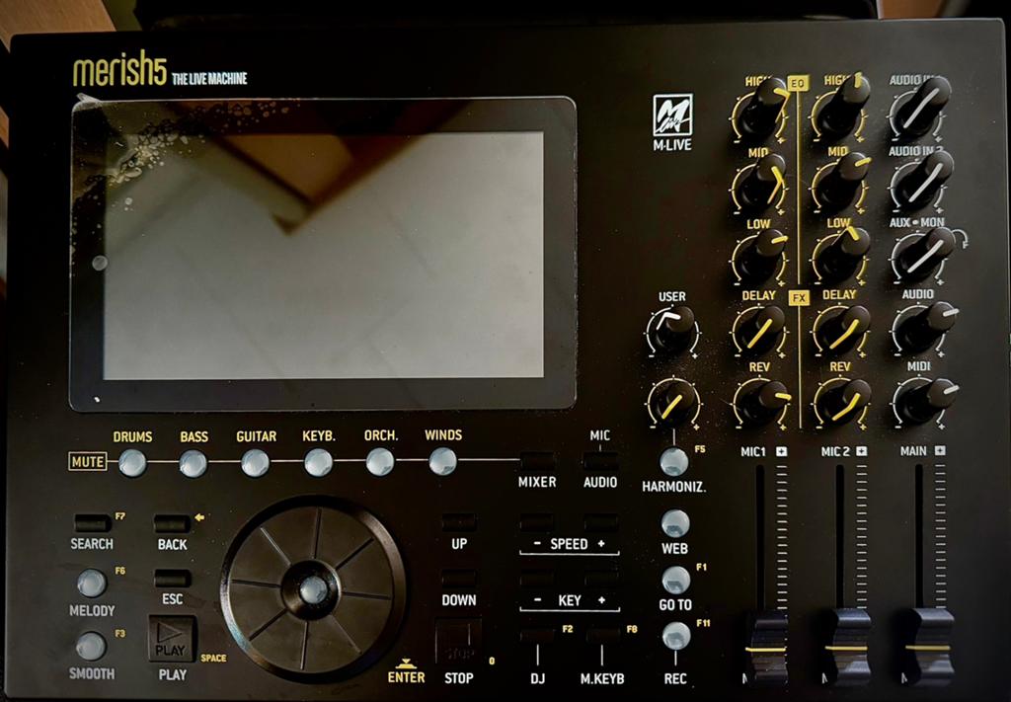Touch the outer jog wheel ring

(x=314, y=589)
